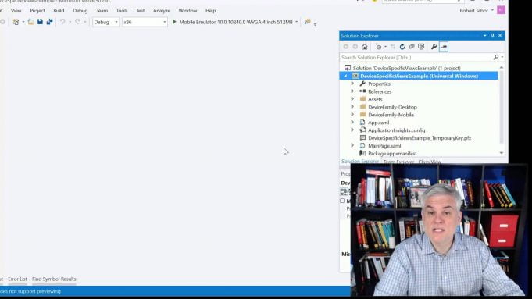Refresh the Solution Explorer tree

tap(402, 47)
